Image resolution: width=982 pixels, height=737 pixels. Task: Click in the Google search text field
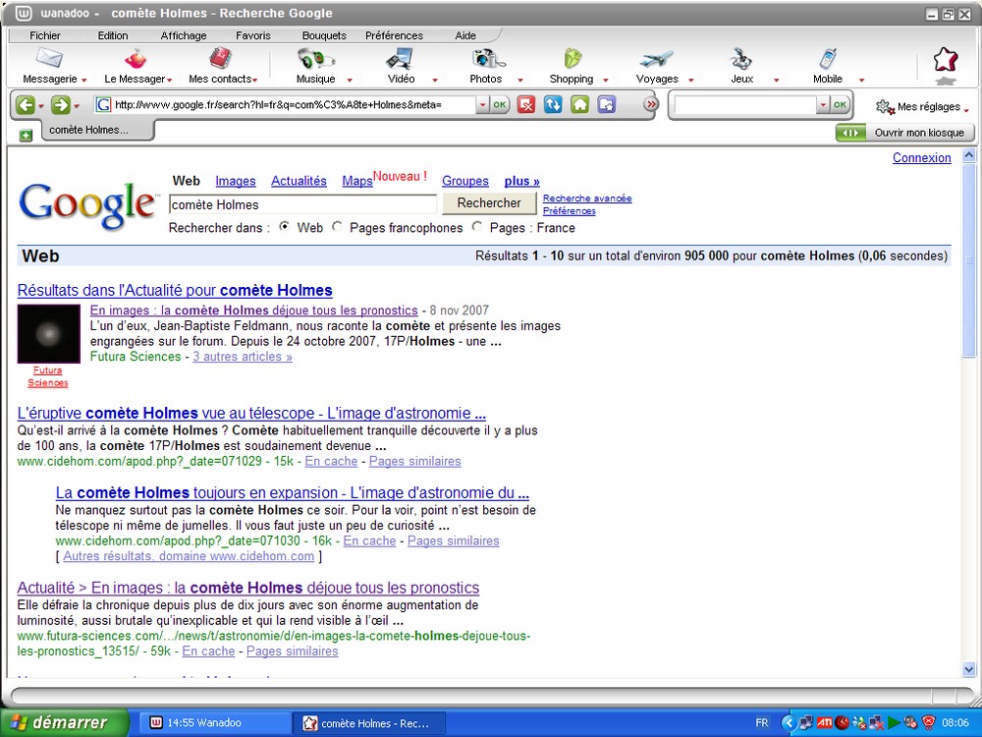point(302,204)
